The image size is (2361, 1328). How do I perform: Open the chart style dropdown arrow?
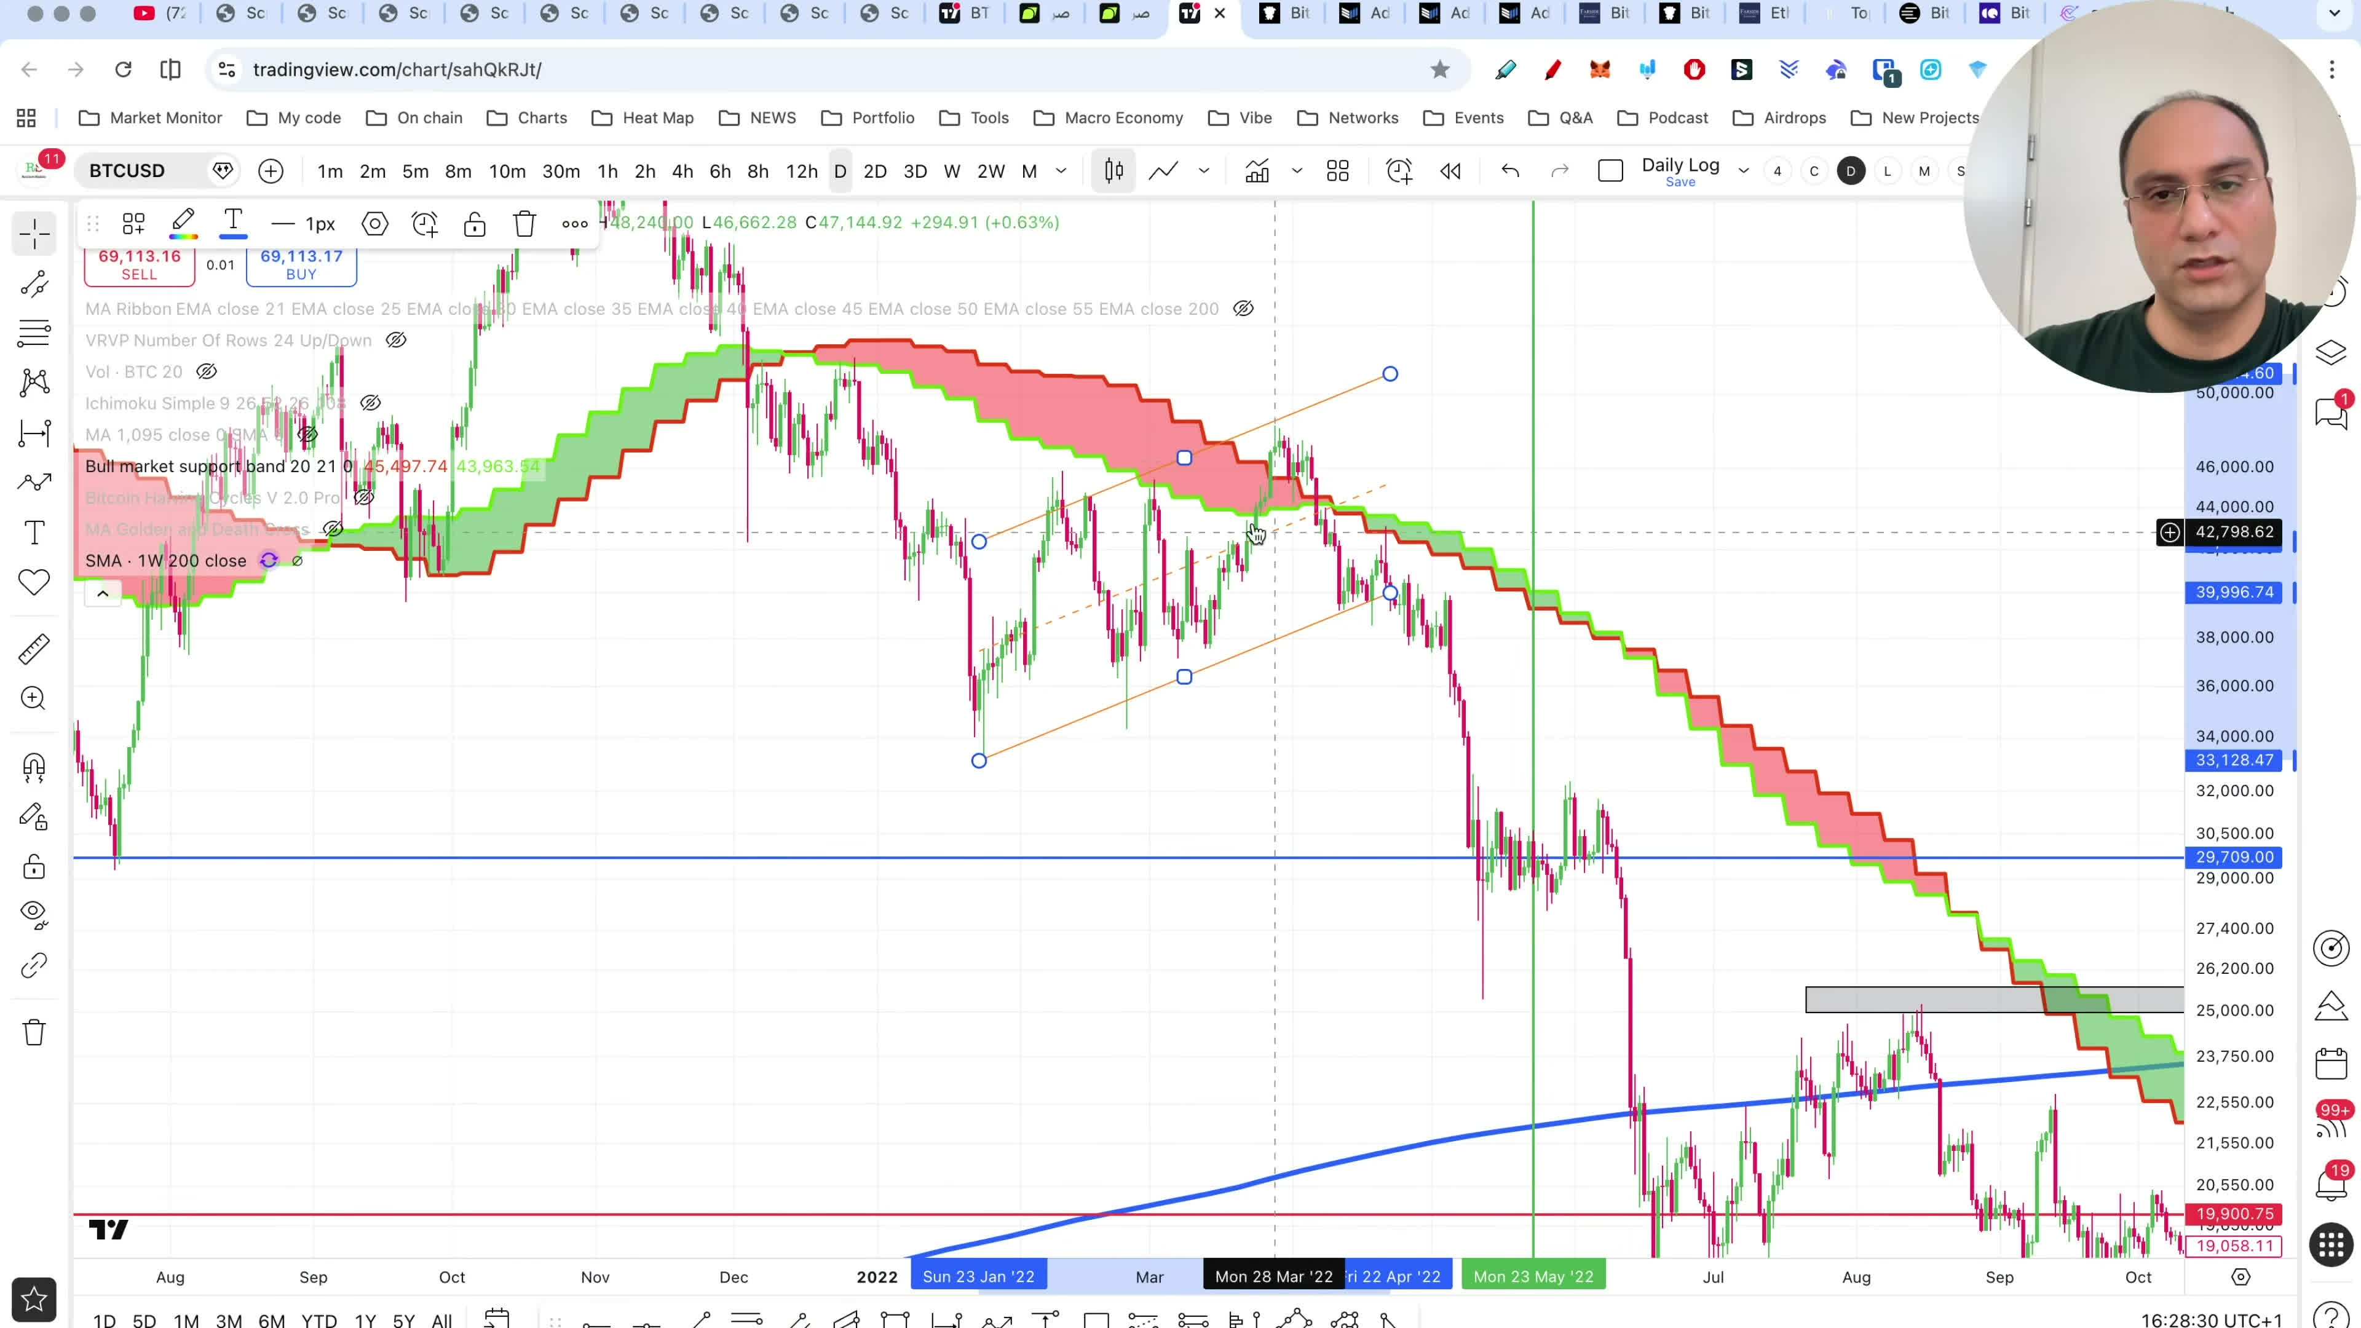(1203, 172)
